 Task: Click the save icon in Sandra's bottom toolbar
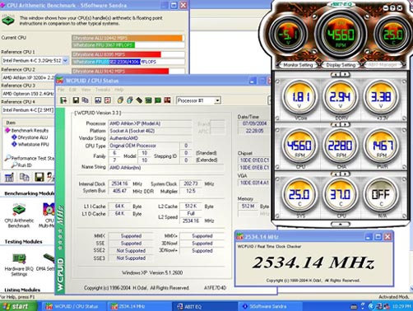click(39, 177)
